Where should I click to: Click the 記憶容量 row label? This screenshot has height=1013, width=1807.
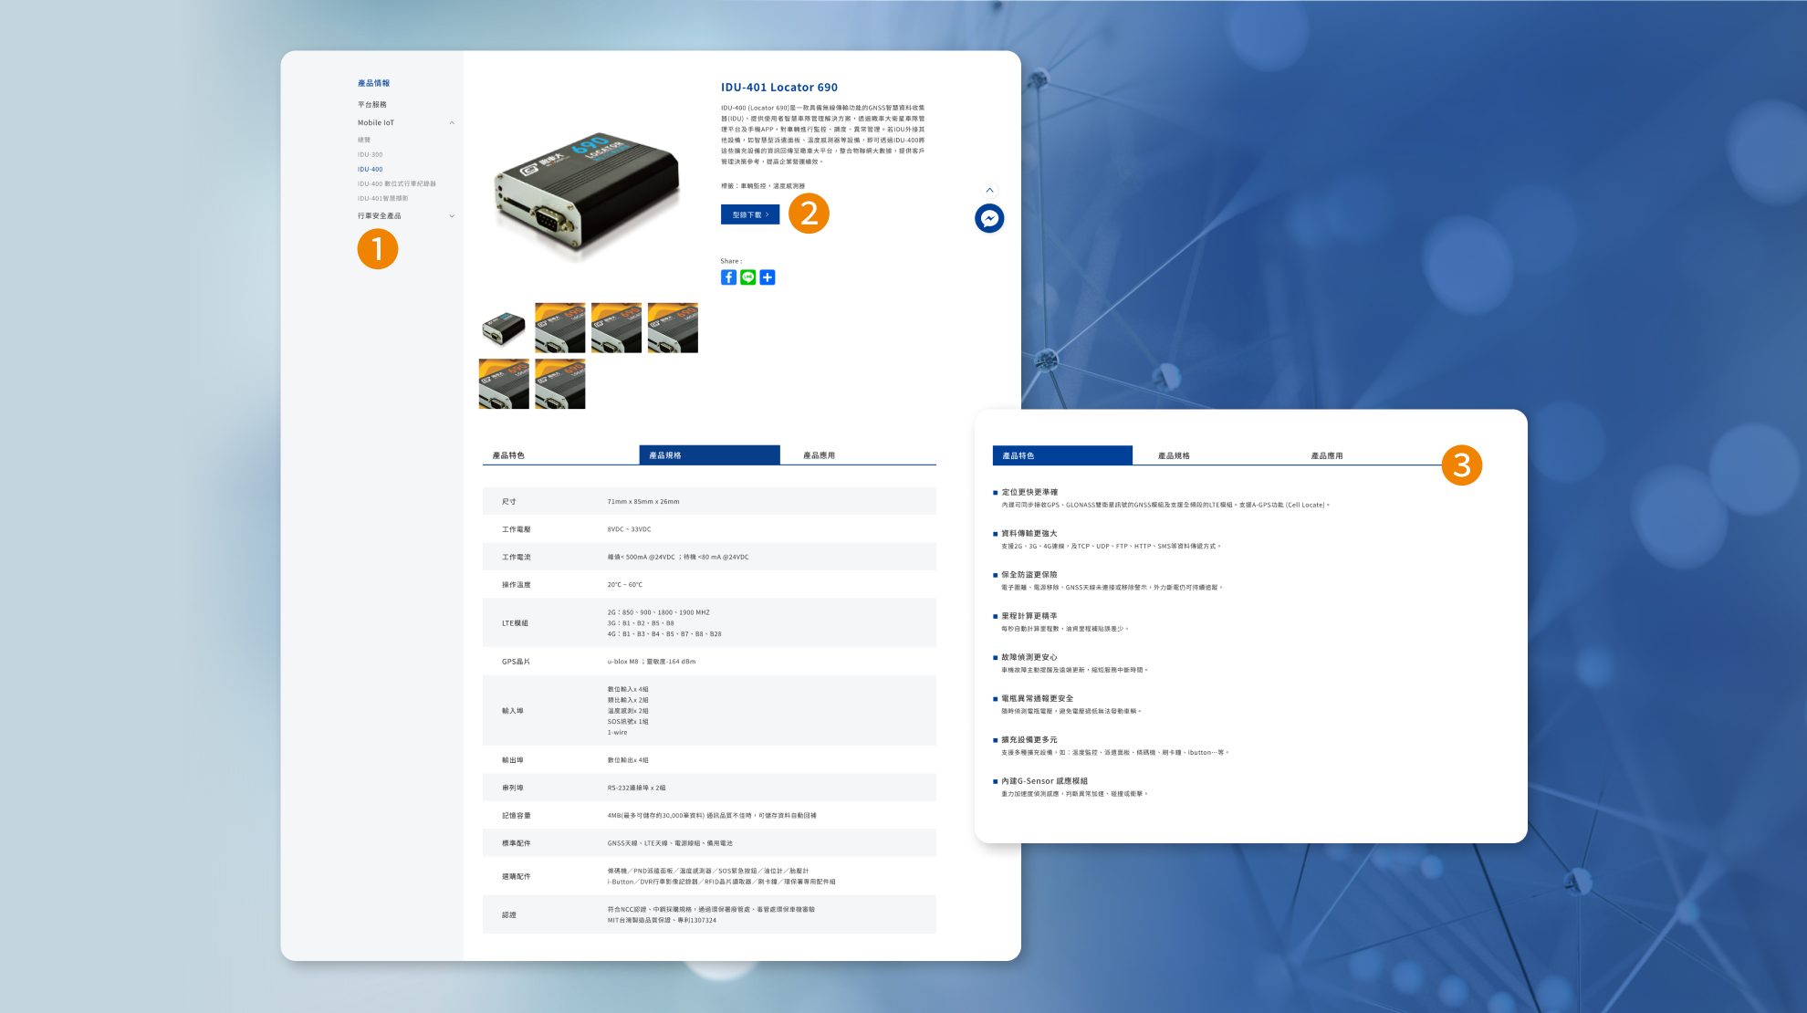[x=516, y=816]
